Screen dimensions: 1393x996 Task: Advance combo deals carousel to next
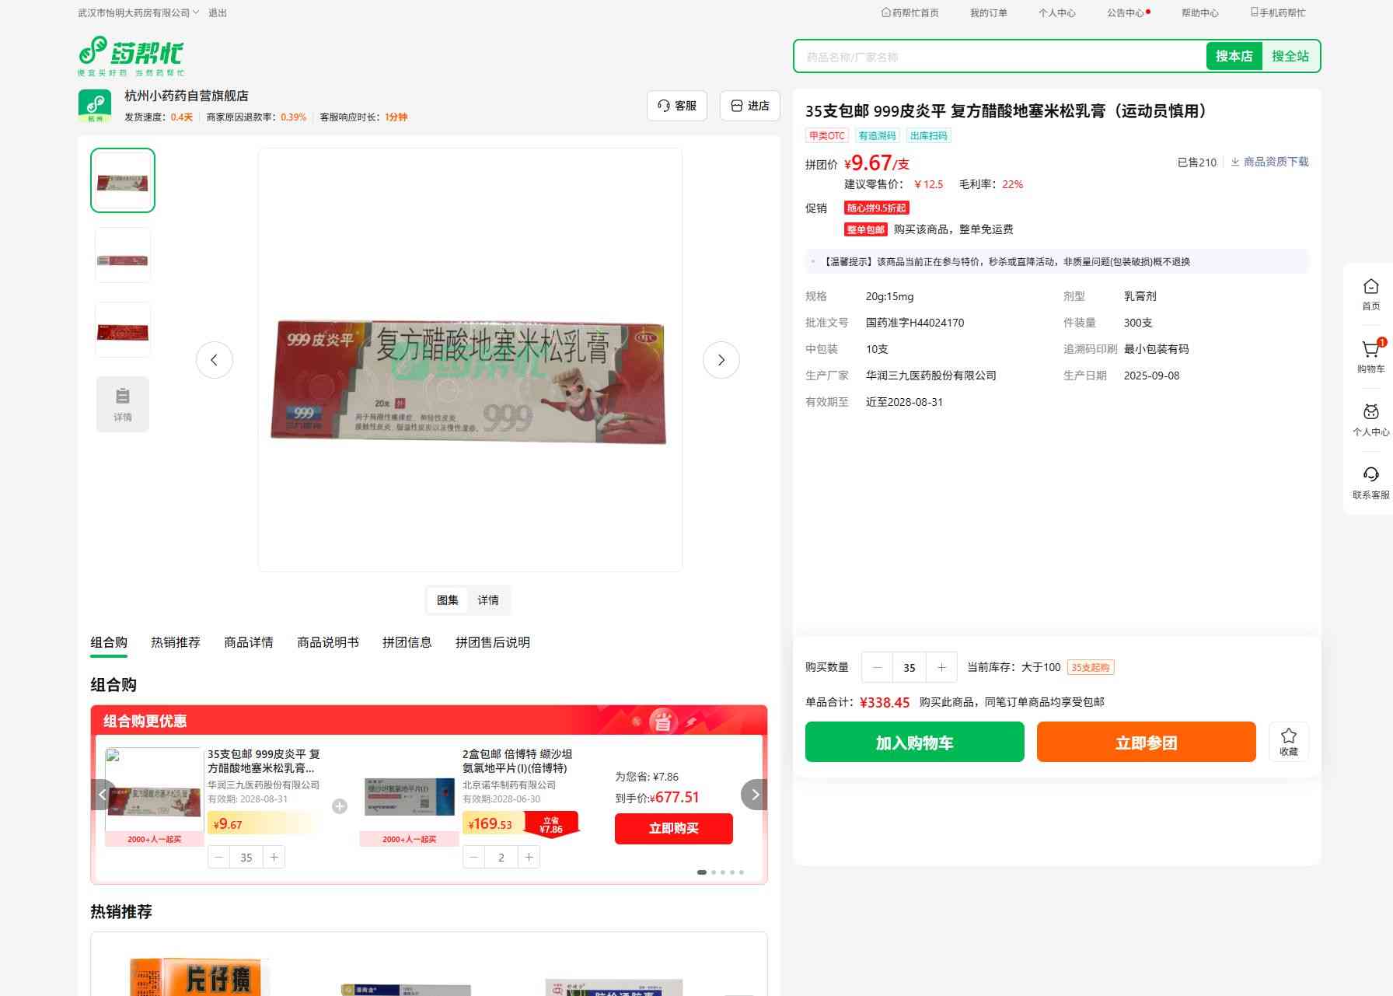click(x=754, y=795)
